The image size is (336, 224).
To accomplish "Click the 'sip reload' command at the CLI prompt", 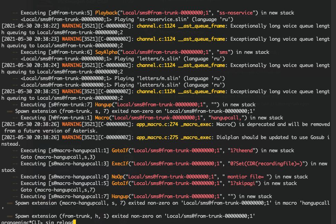I will (x=59, y=222).
